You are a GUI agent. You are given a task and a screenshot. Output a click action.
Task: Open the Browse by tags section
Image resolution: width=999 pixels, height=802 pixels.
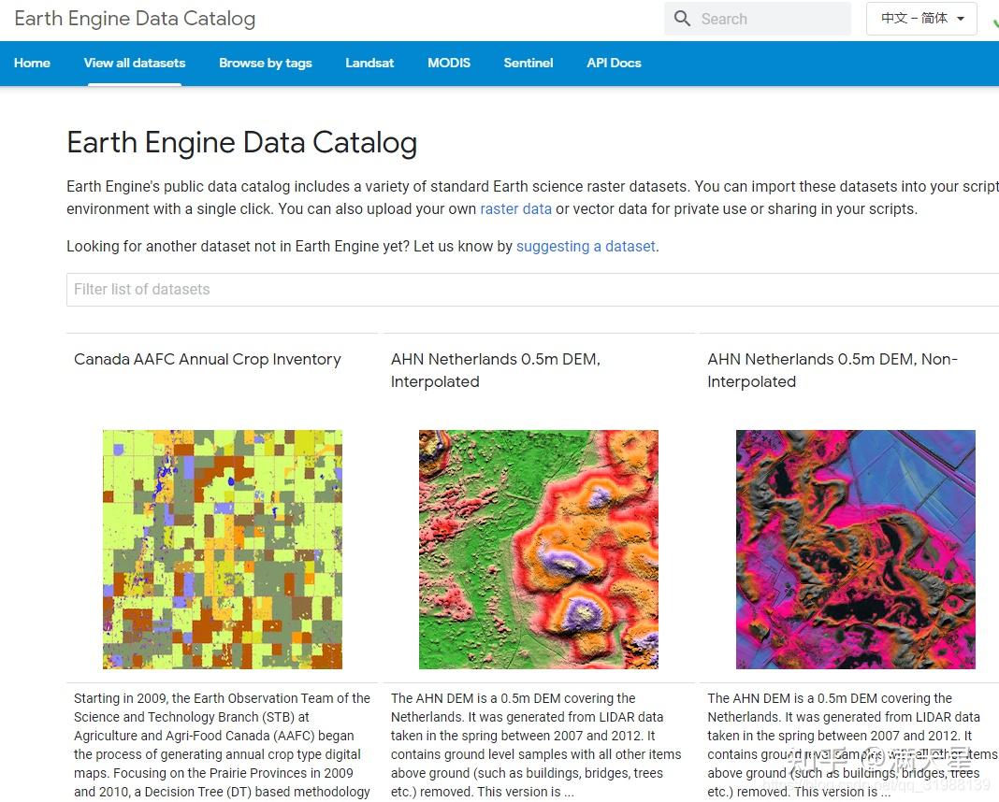(x=265, y=63)
